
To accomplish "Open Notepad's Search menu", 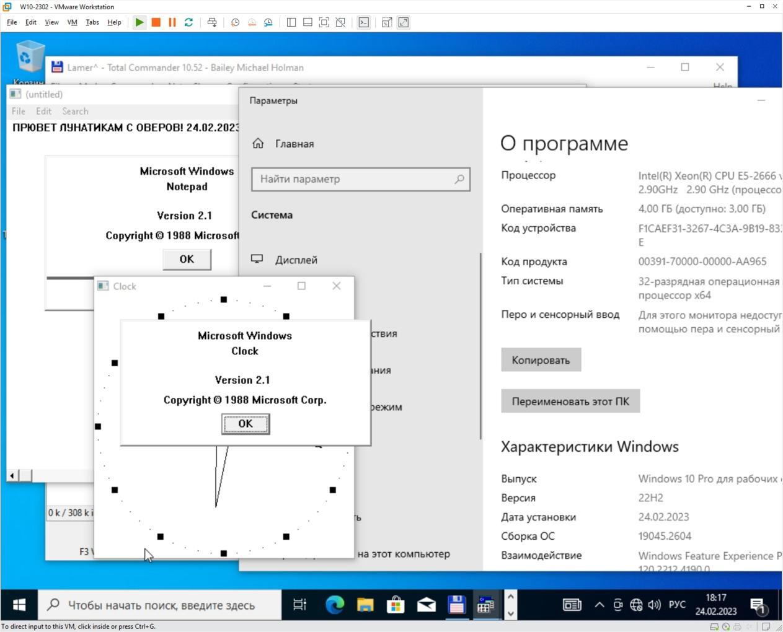I will (x=75, y=112).
